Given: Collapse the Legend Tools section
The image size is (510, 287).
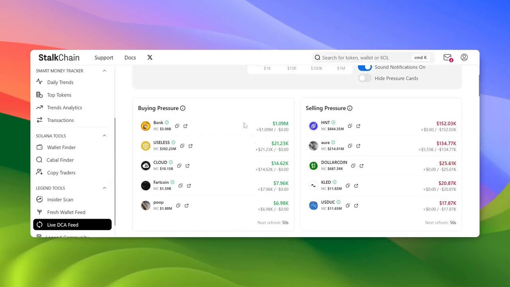Looking at the screenshot, I should [x=105, y=188].
